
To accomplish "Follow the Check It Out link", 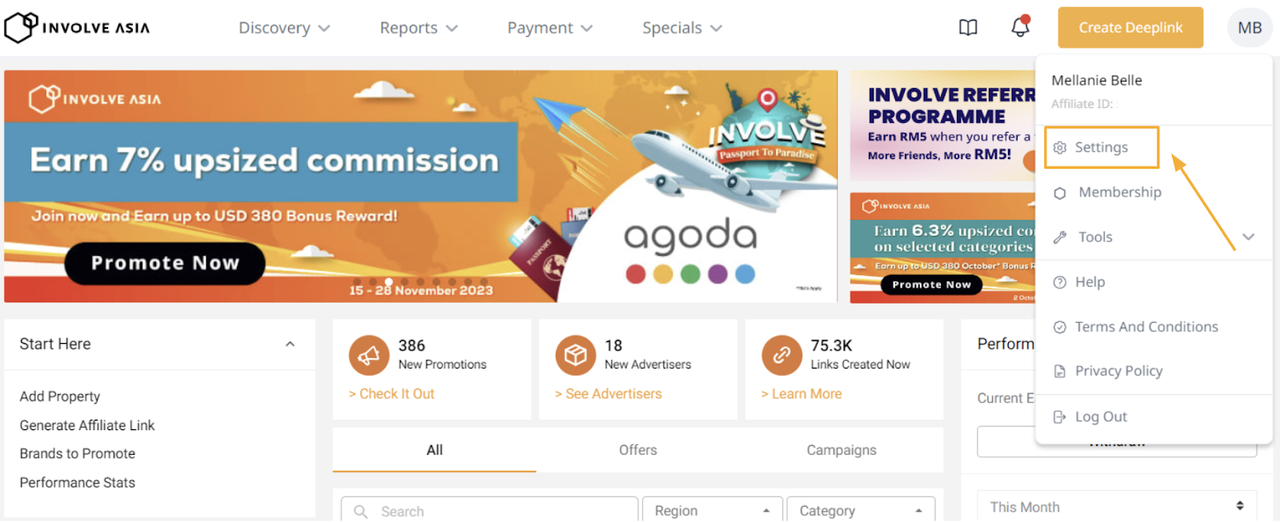I will tap(392, 394).
